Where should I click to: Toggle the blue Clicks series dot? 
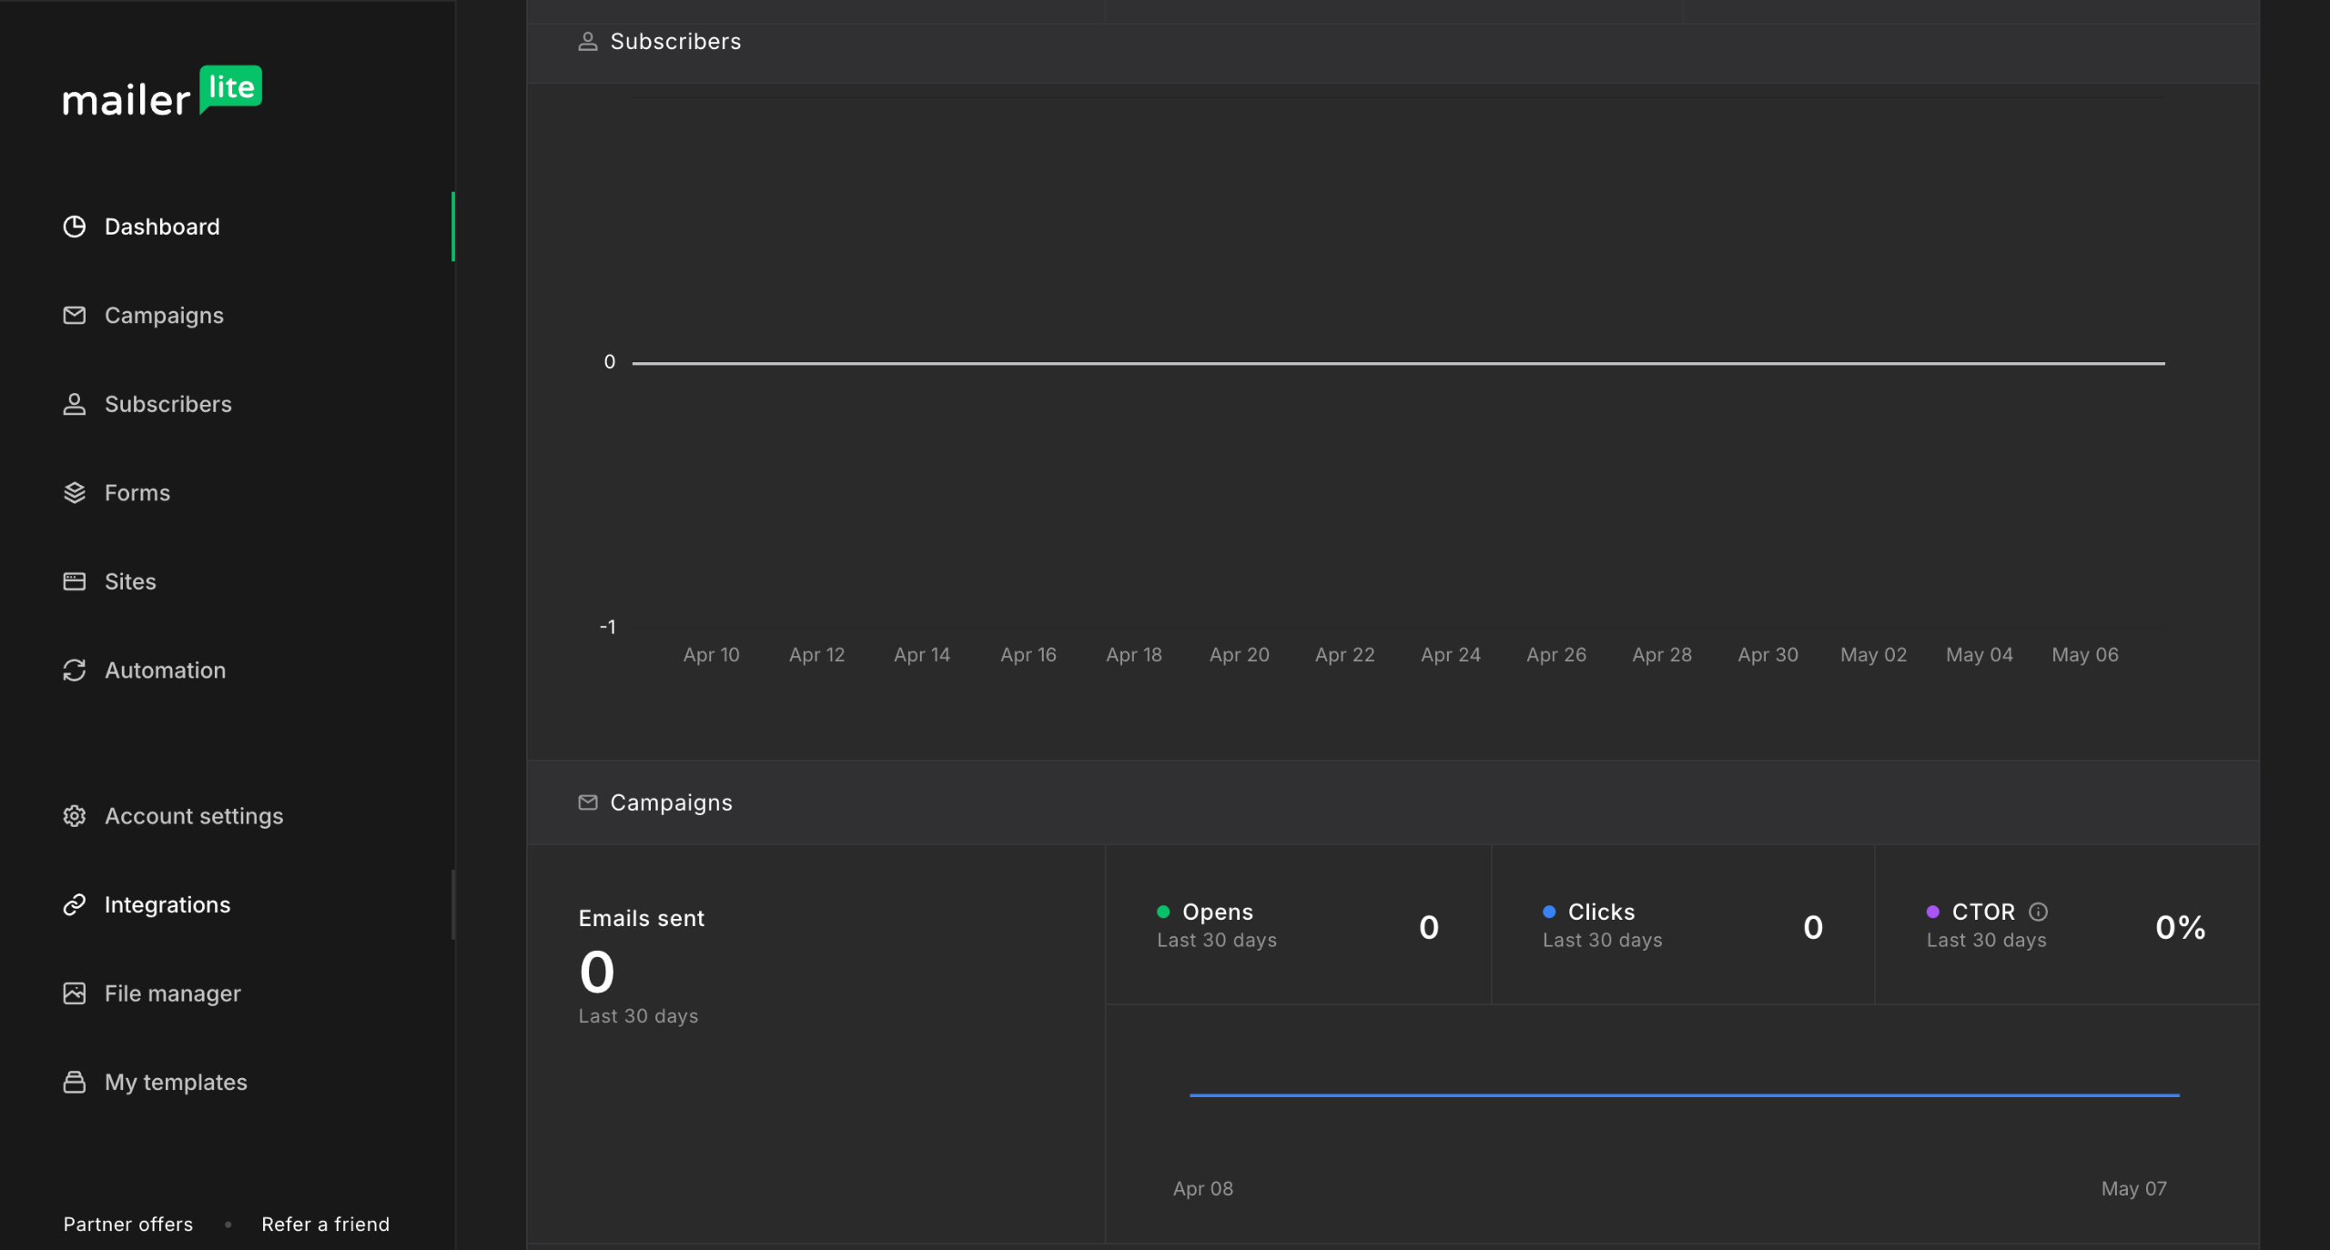point(1549,912)
